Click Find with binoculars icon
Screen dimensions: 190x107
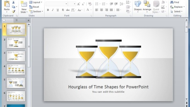pyautogui.click(x=175, y=2)
